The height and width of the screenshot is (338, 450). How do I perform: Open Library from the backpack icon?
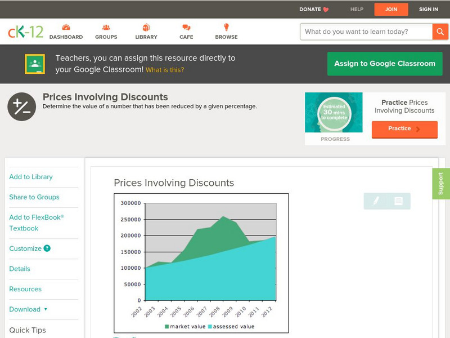146,28
